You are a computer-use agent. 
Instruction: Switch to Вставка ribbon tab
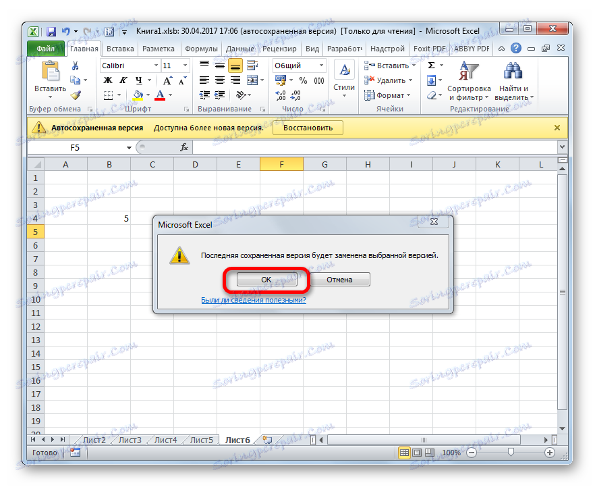pyautogui.click(x=120, y=49)
